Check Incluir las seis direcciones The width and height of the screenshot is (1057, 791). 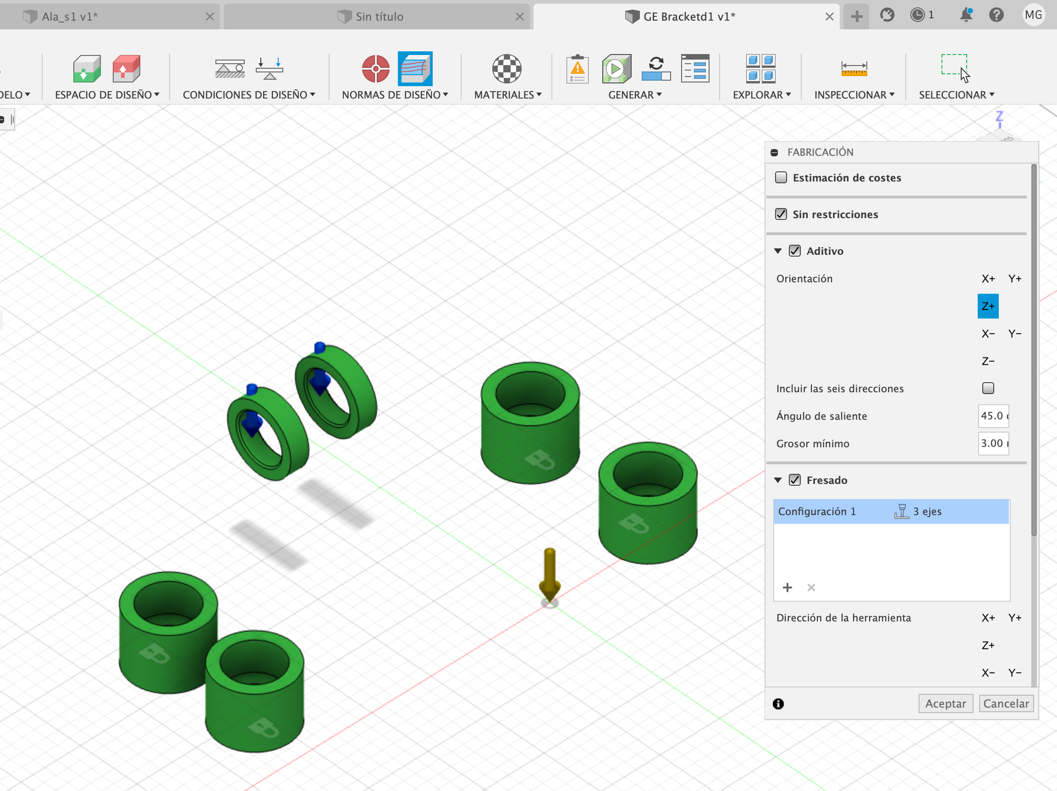pos(988,388)
